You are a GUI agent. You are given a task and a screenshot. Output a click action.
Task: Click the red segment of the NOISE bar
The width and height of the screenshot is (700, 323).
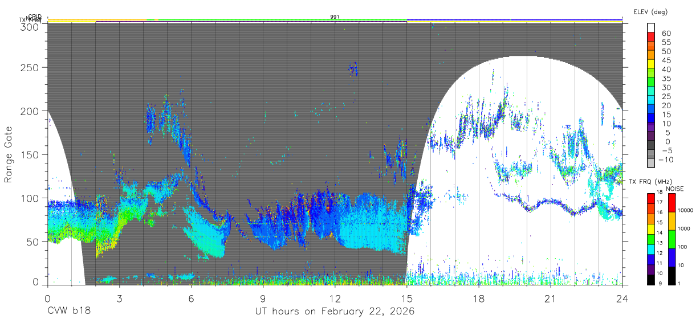pos(671,203)
